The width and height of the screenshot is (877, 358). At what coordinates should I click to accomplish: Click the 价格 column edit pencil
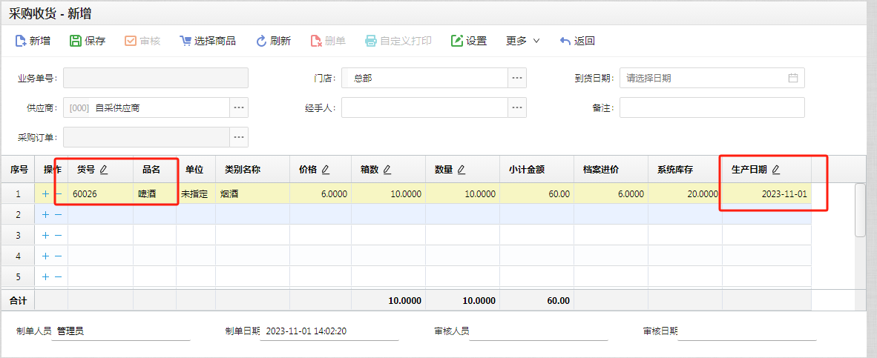coord(326,170)
